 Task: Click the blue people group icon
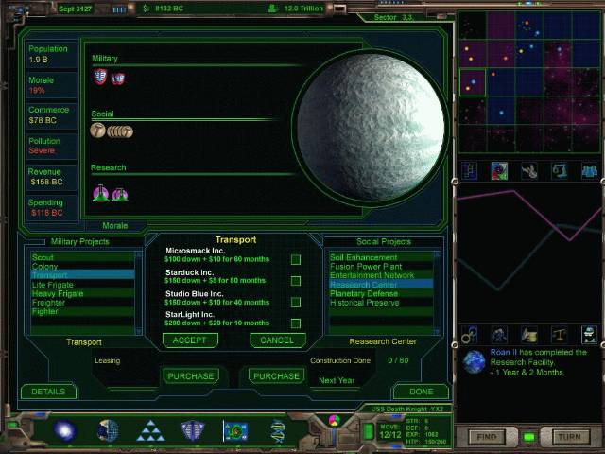(x=589, y=170)
